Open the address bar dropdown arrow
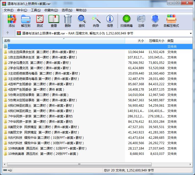Image resolution: width=195 pixels, height=175 pixels. point(191,33)
